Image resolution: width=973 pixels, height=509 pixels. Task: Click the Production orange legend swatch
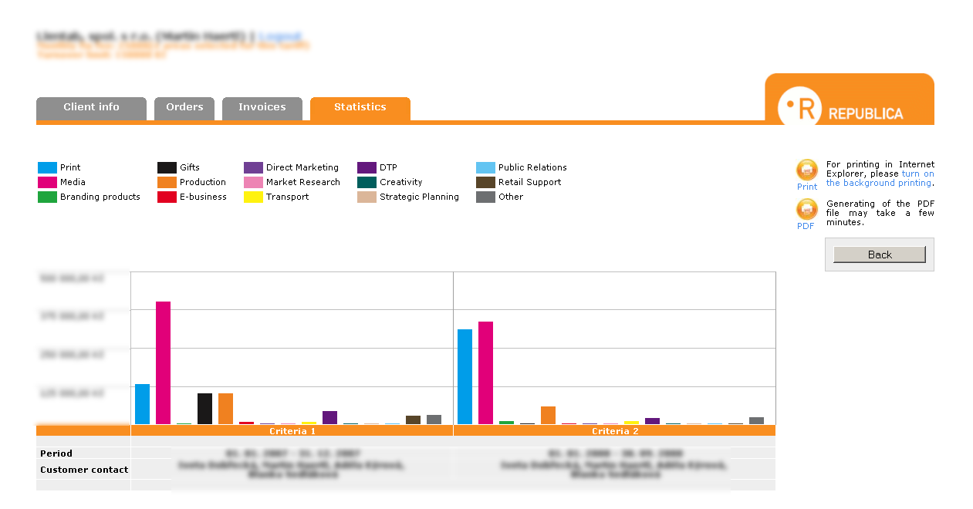pos(167,182)
